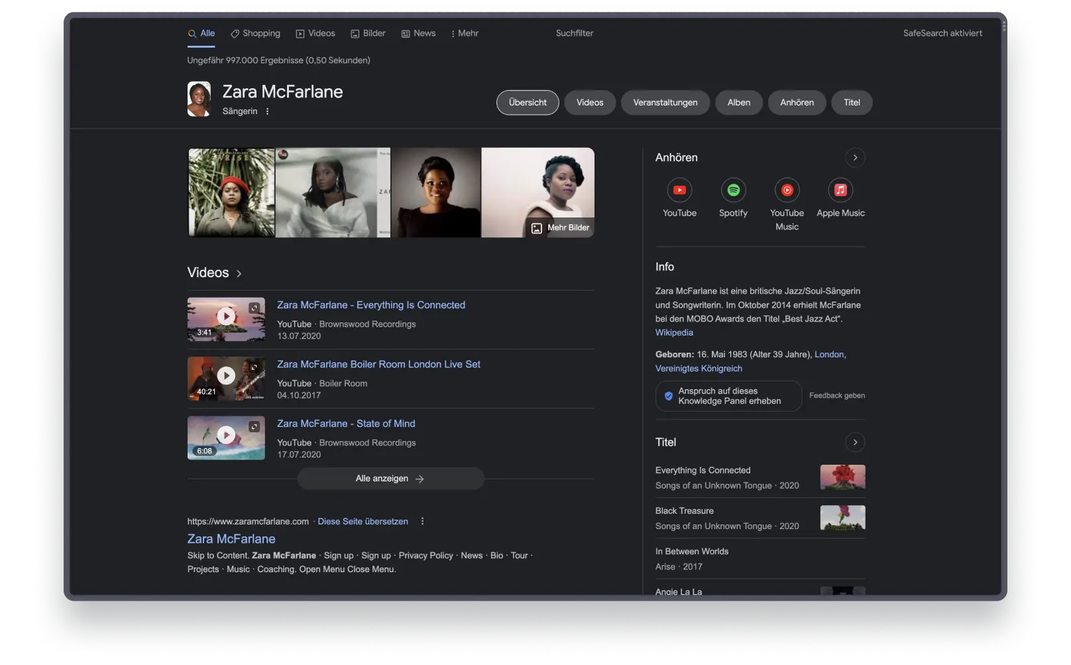Click the Alle search magnifier icon

click(192, 34)
